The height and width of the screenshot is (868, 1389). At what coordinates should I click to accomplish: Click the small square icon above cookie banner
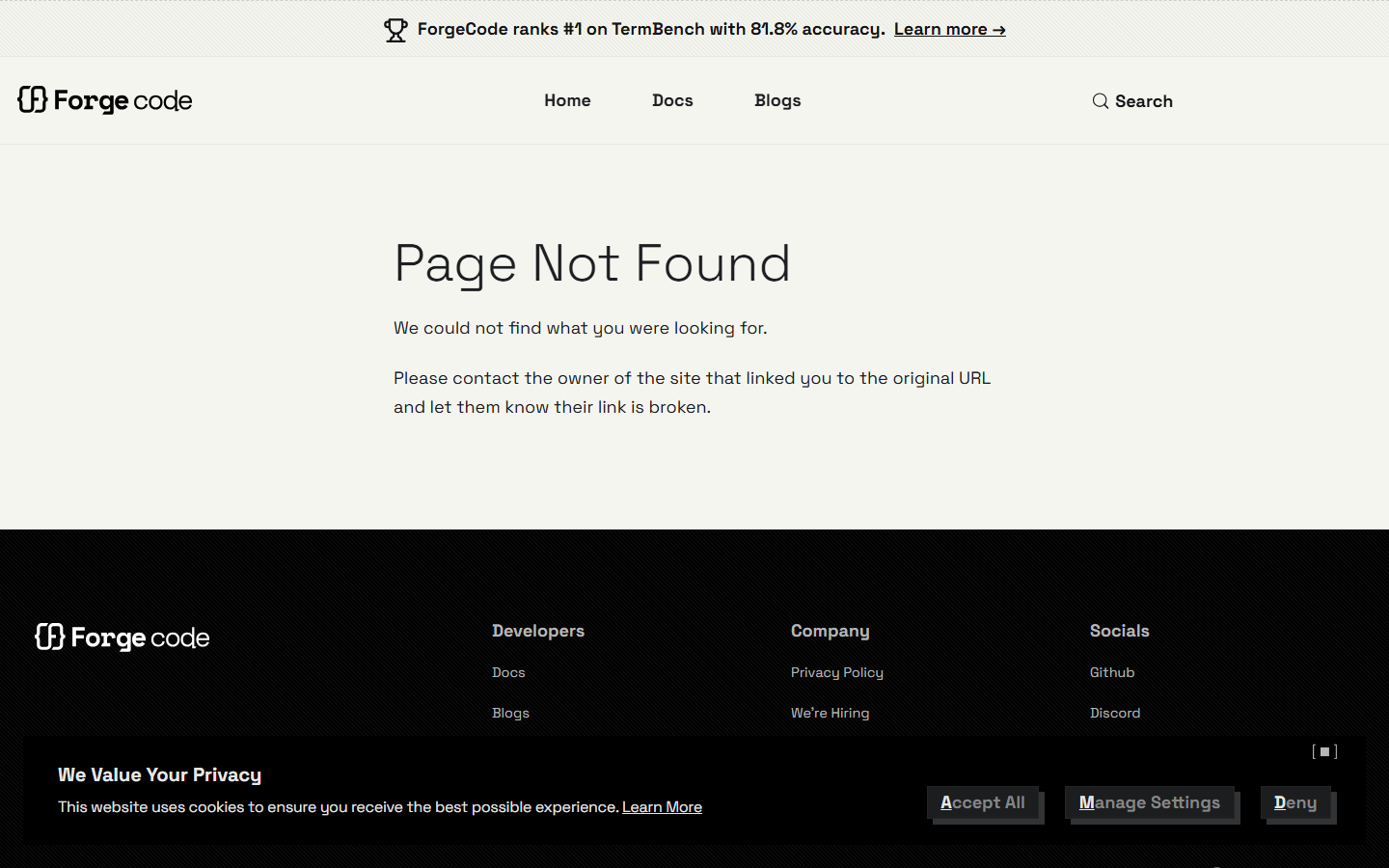(x=1324, y=751)
